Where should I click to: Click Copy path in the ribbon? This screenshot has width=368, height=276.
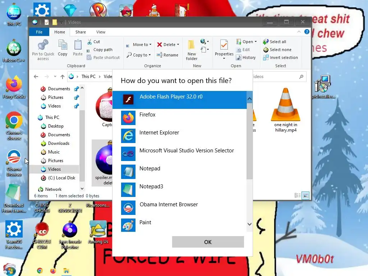[x=100, y=50]
